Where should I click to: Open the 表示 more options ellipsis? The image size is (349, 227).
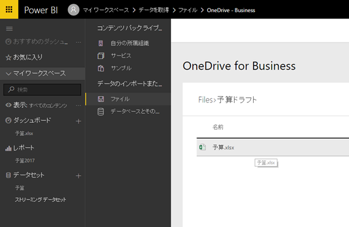point(79,105)
